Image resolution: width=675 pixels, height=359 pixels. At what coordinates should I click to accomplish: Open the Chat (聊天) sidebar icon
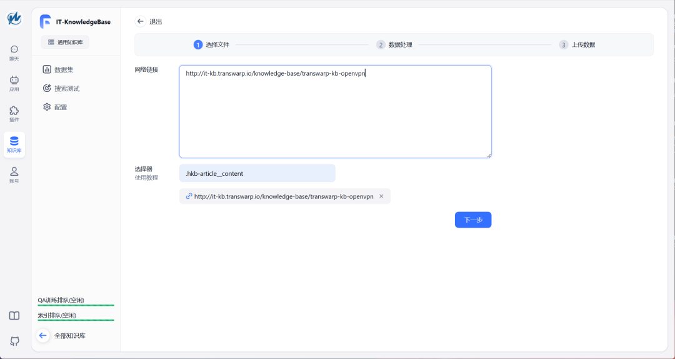tap(14, 53)
